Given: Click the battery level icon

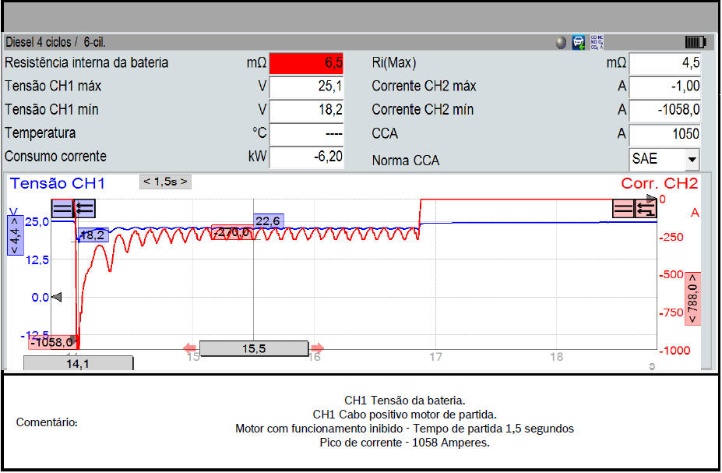Looking at the screenshot, I should (695, 42).
